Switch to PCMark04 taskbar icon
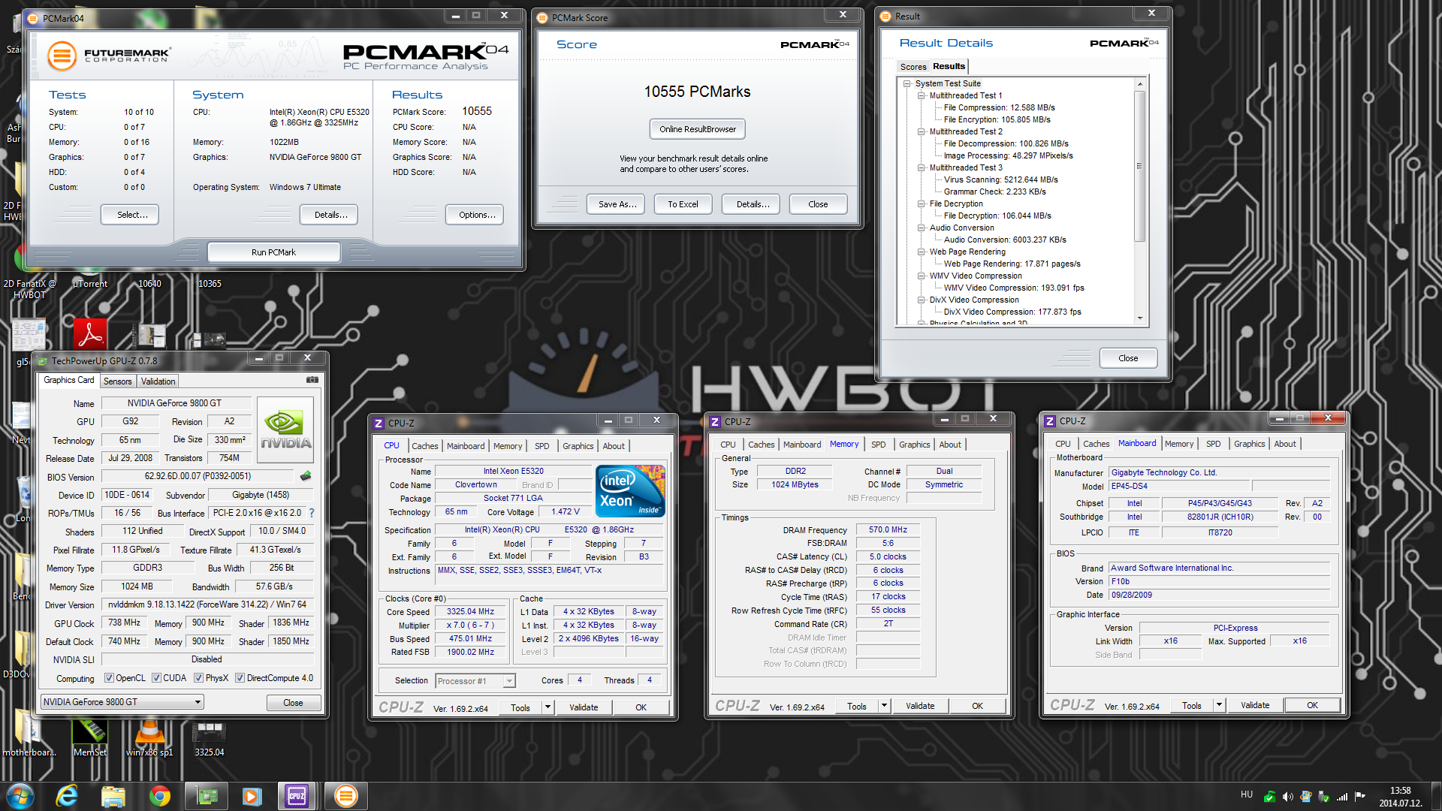1442x811 pixels. click(345, 796)
